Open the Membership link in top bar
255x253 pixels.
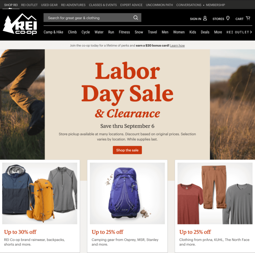point(215,5)
